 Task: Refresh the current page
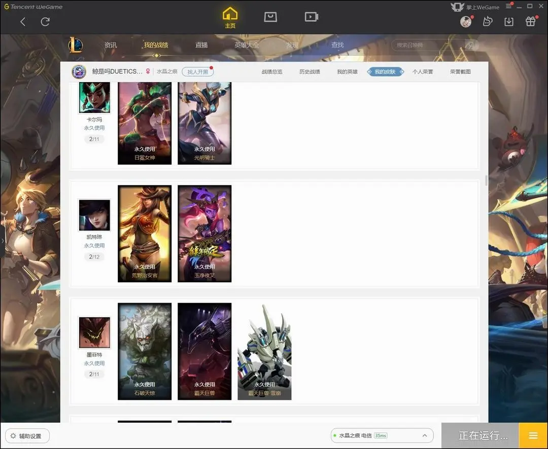[45, 22]
